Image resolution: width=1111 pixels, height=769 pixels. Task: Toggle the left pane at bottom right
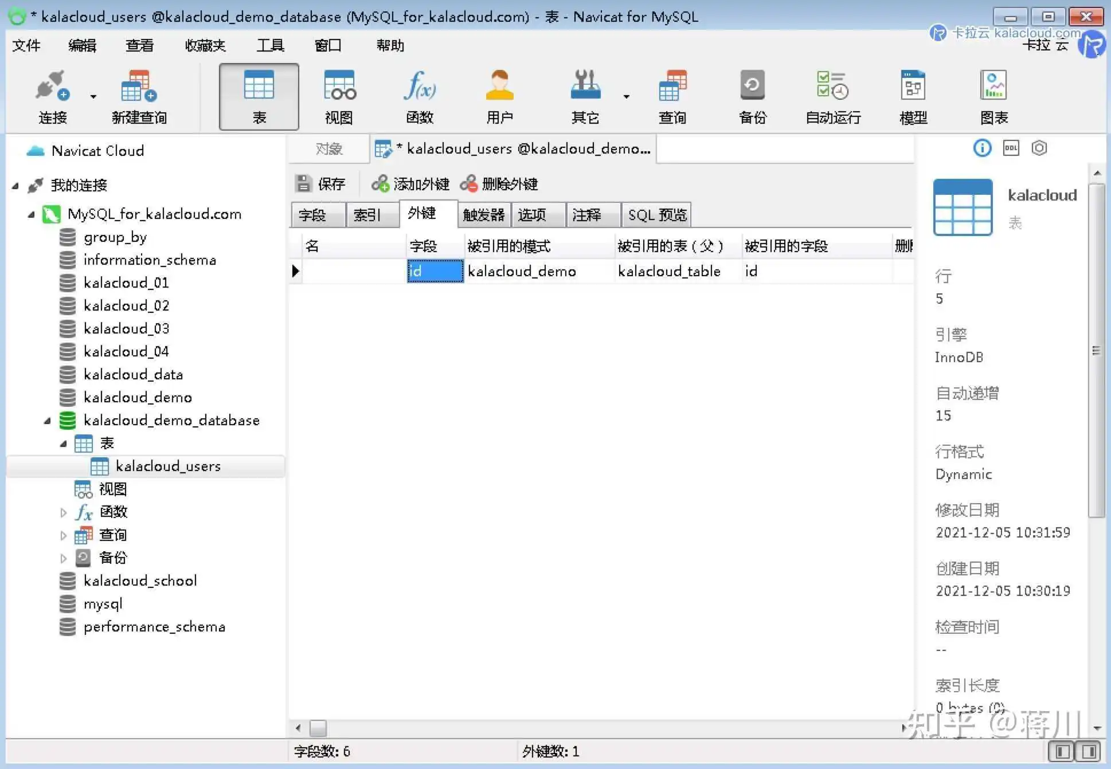coord(1062,751)
